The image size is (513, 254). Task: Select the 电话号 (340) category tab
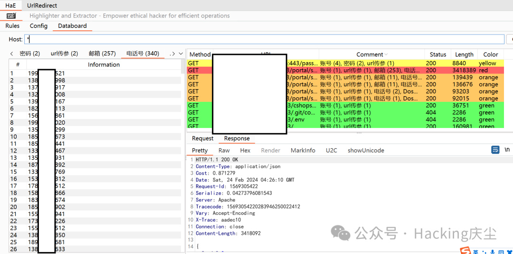coord(142,53)
